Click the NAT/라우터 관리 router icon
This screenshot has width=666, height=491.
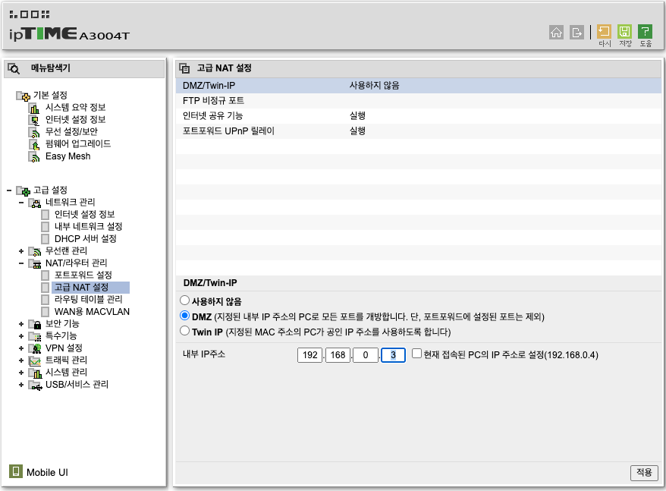tap(34, 263)
